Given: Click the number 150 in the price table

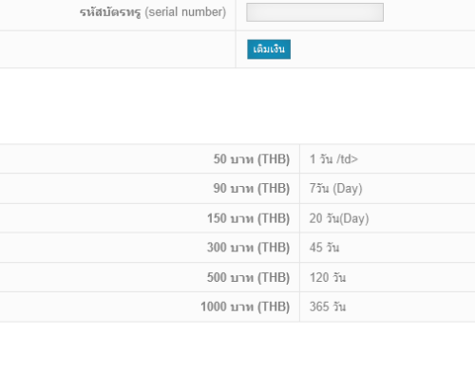Looking at the screenshot, I should click(x=217, y=218).
